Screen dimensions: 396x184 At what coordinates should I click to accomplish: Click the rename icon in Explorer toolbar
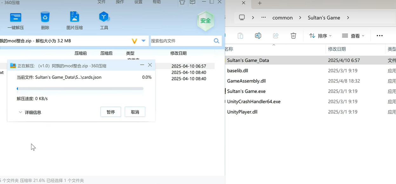click(258, 36)
